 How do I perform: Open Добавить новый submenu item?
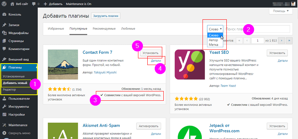pyautogui.click(x=15, y=83)
